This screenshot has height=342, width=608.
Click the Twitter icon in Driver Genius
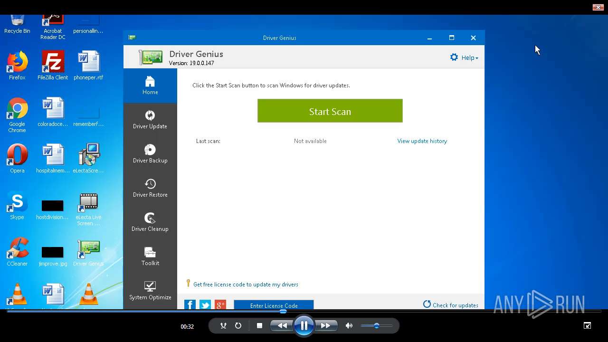pos(205,304)
